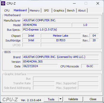The width and height of the screenshot is (104, 103).
Task: Click the CPU-Z app icon in title bar
Action: [3, 3]
